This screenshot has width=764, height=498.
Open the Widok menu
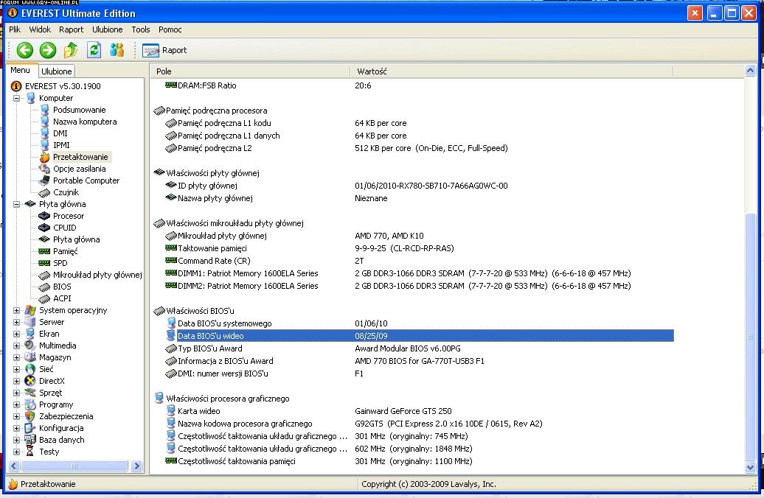(x=40, y=29)
